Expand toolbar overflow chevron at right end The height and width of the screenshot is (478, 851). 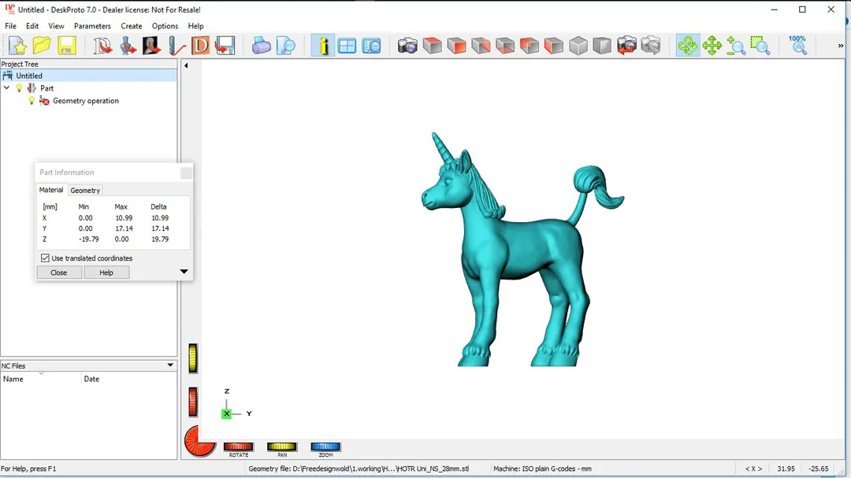841,46
